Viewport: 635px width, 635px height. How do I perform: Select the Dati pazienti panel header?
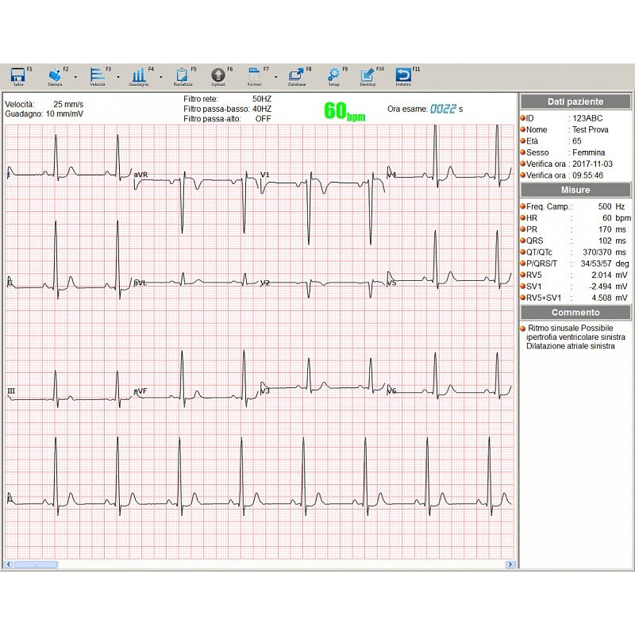(575, 101)
